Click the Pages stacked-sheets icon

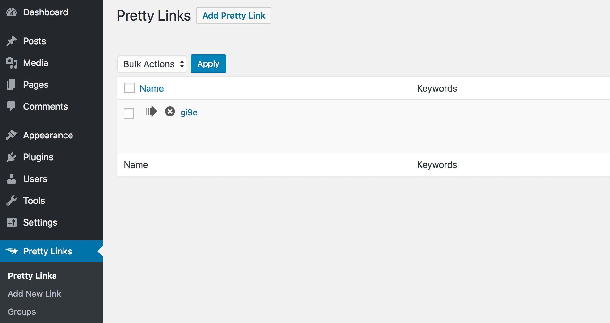point(12,85)
